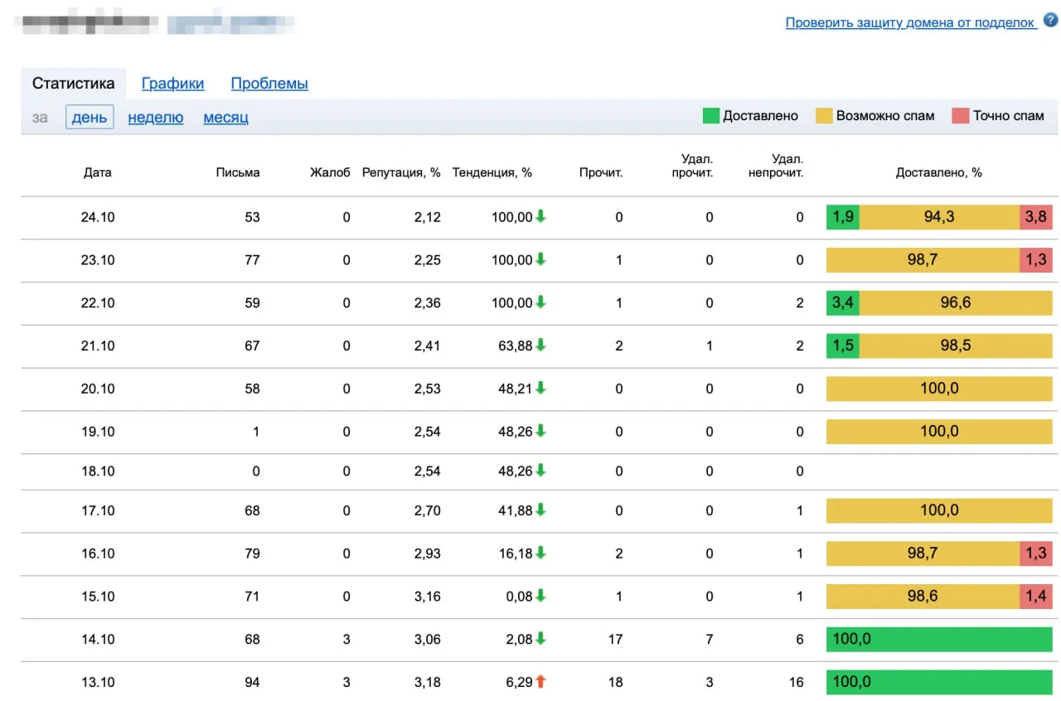The height and width of the screenshot is (701, 1061).
Task: Click the red 3,8 segment for 24.10
Action: (x=1035, y=217)
